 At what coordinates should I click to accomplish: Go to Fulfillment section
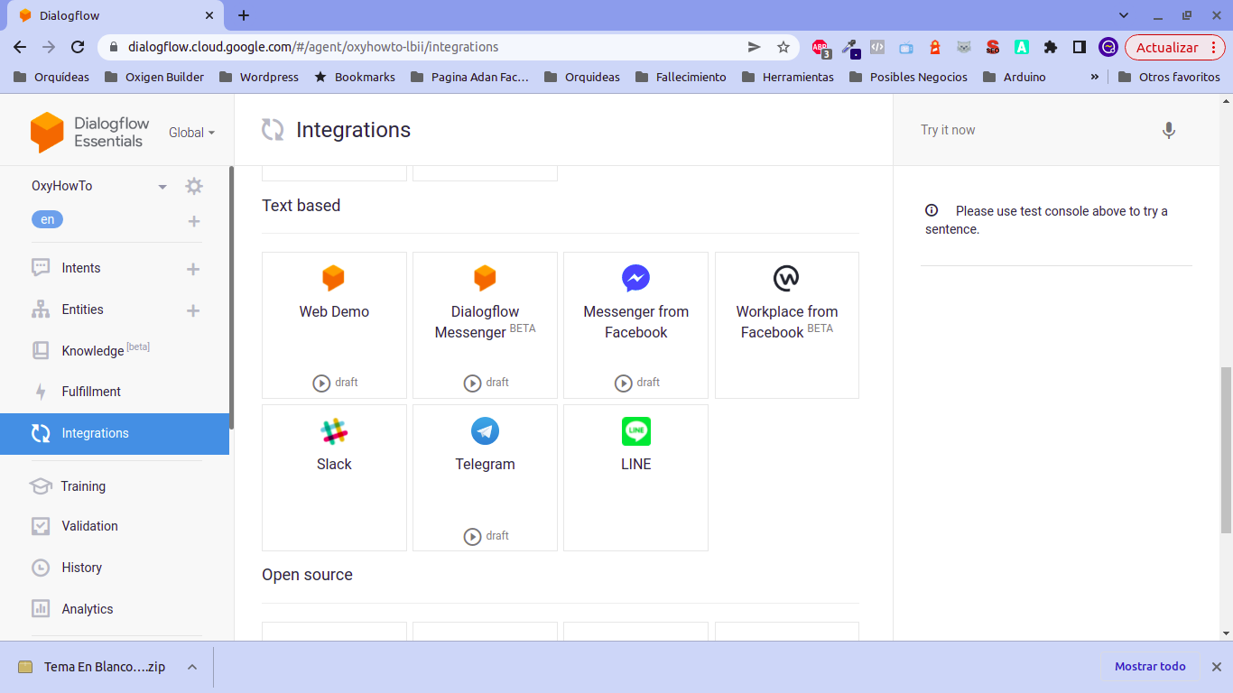click(x=91, y=392)
